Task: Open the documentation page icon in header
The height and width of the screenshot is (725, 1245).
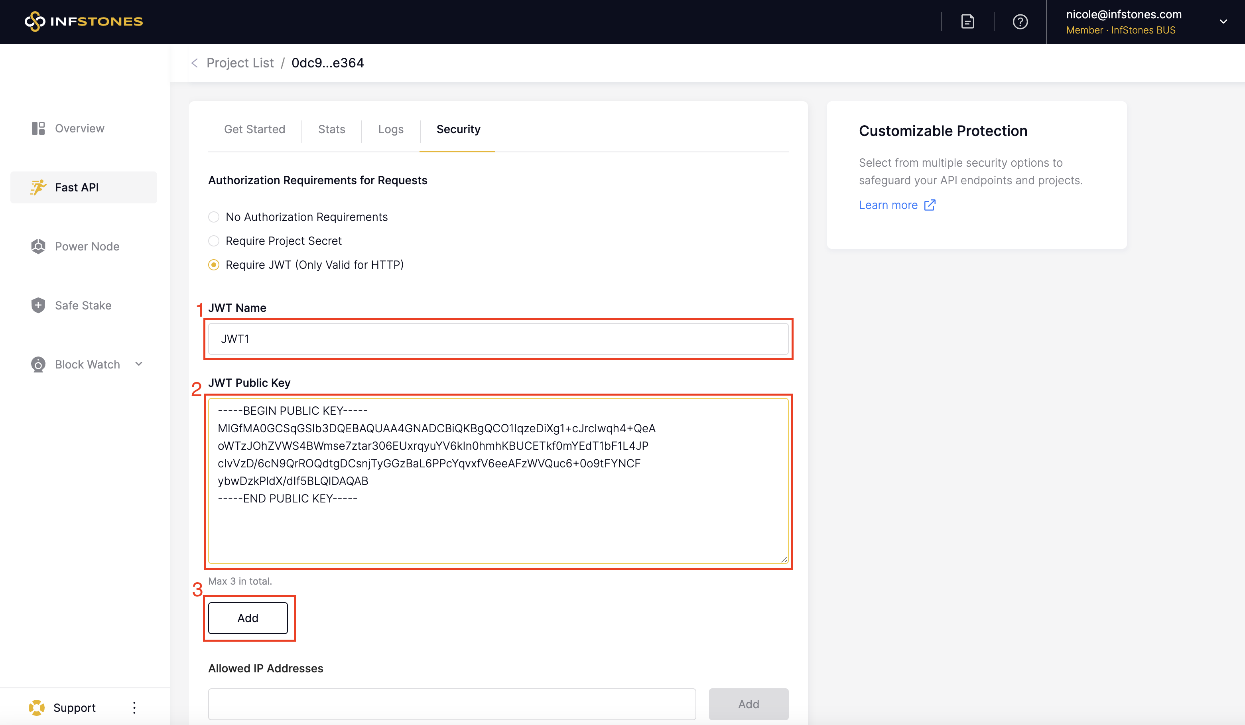Action: point(967,21)
